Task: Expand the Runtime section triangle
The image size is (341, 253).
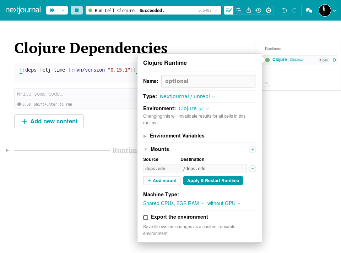Action: tap(7, 150)
